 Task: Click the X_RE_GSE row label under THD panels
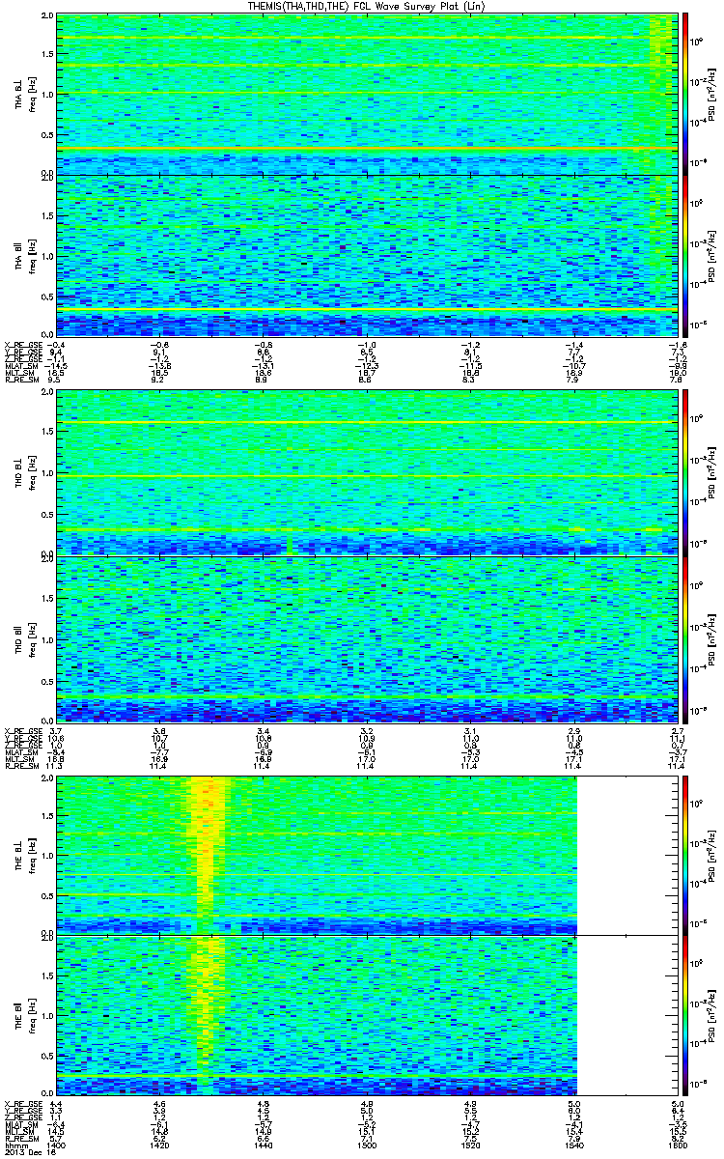click(x=21, y=731)
